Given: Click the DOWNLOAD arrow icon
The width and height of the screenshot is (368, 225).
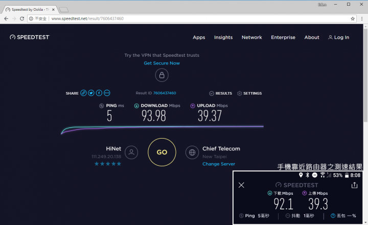Looking at the screenshot, I should (136, 106).
